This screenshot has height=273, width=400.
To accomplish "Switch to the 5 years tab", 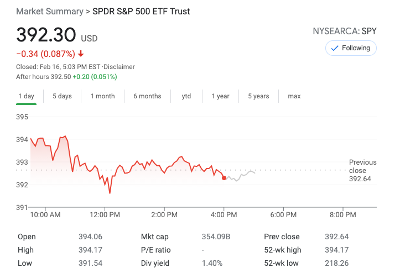I will click(258, 96).
